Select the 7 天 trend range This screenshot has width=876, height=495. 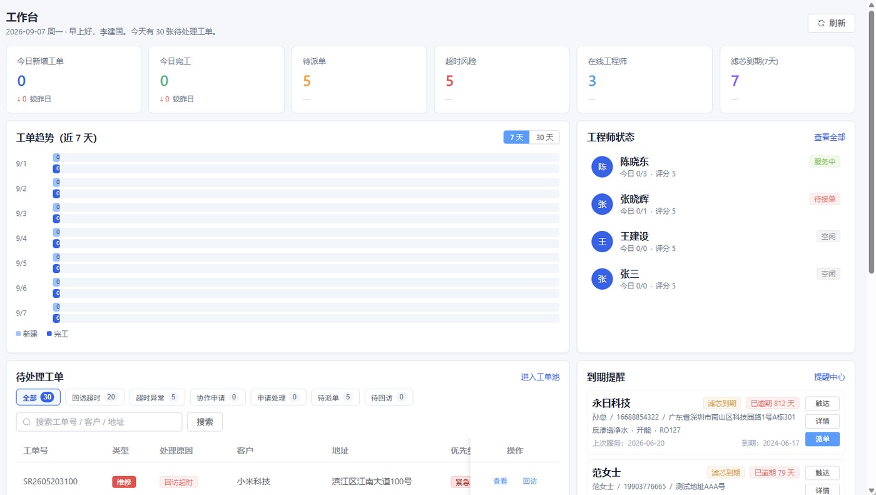(x=516, y=138)
